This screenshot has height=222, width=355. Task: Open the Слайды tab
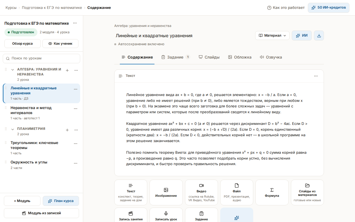tap(209, 57)
